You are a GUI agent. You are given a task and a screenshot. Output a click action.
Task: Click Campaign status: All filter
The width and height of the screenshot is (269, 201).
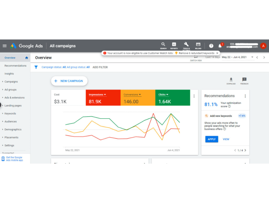pos(54,67)
